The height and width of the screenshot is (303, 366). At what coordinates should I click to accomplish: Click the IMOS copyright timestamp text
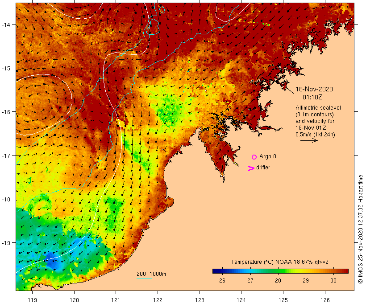pos(360,229)
